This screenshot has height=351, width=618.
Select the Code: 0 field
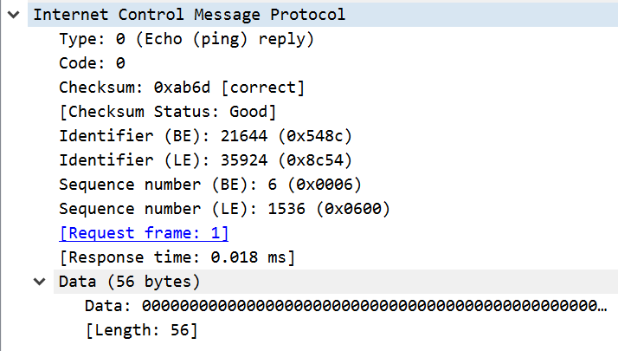(x=92, y=63)
